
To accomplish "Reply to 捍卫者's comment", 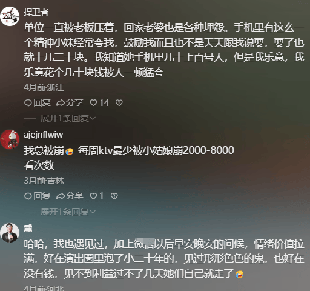I will [x=37, y=103].
